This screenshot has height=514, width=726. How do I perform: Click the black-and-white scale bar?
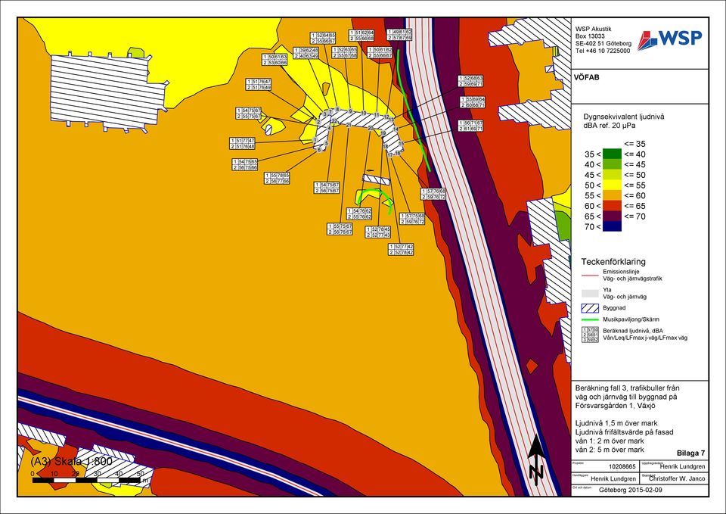coord(86,480)
